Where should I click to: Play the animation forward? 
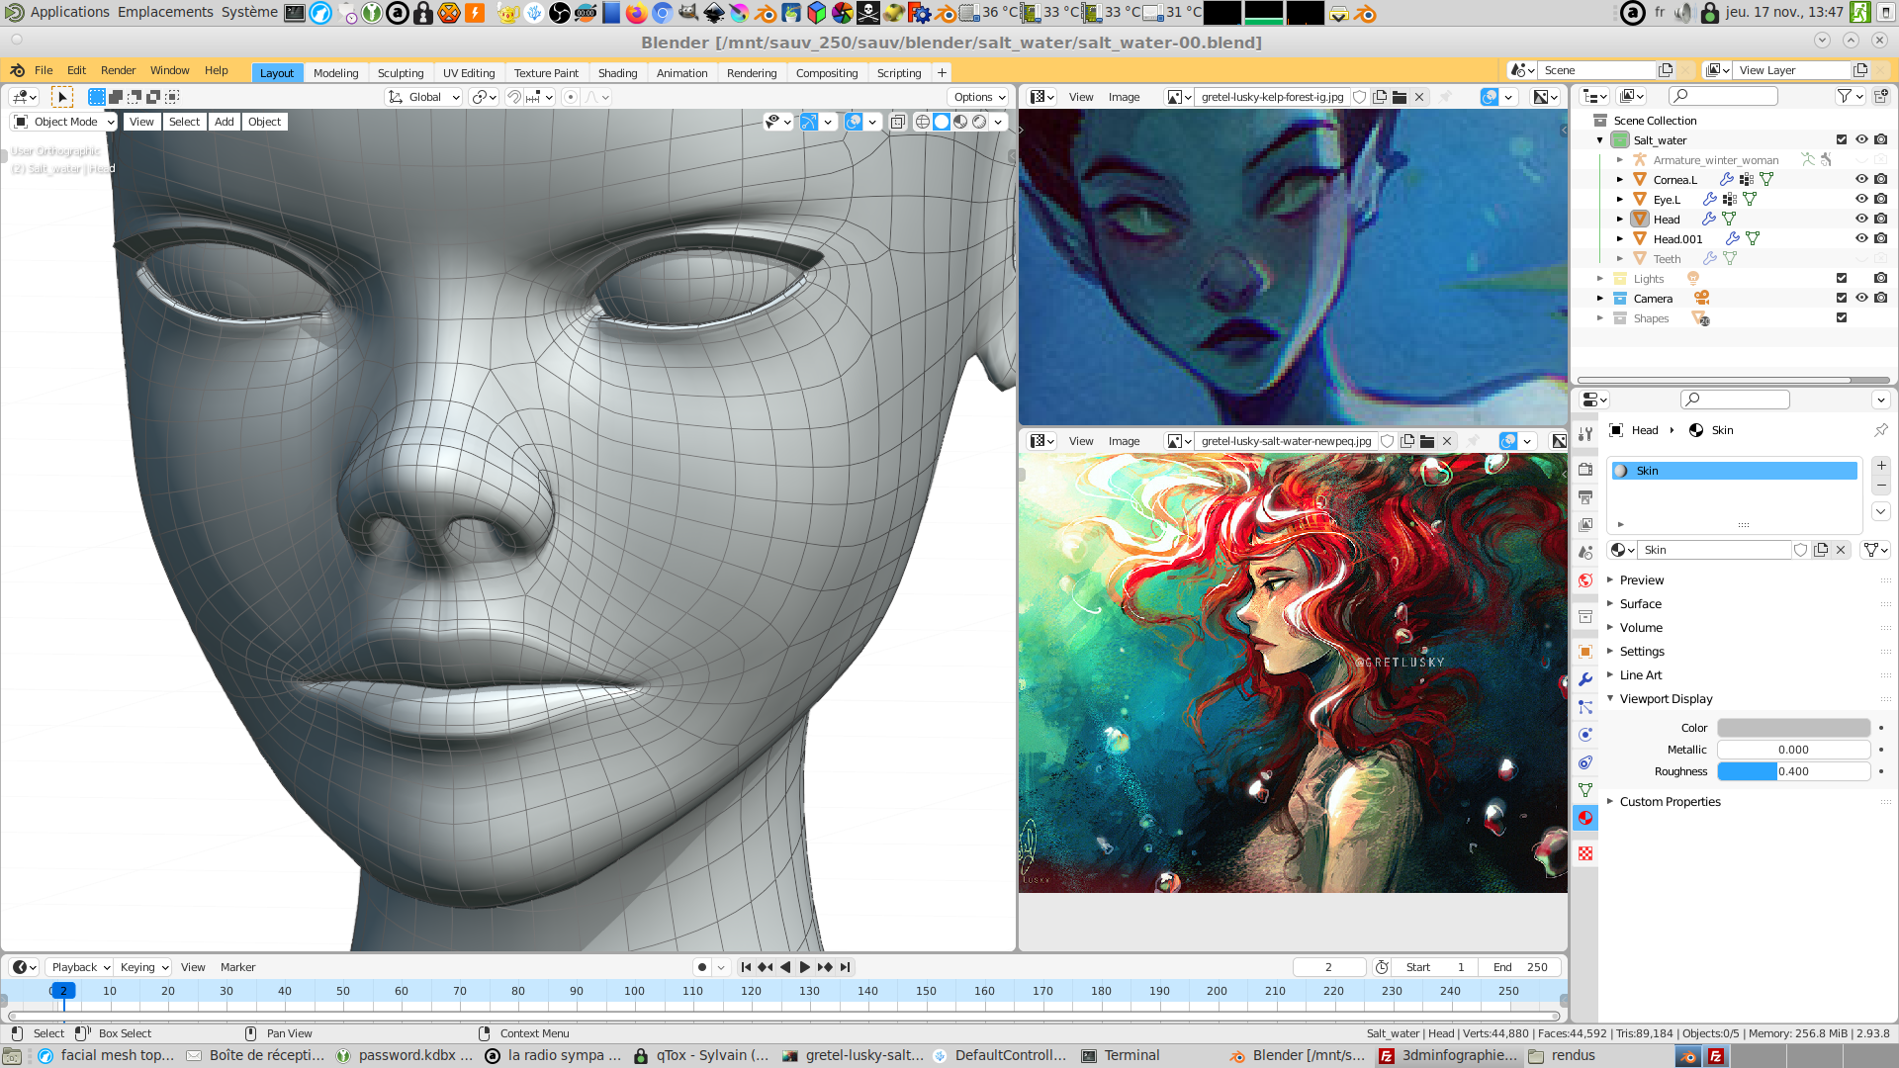point(805,967)
